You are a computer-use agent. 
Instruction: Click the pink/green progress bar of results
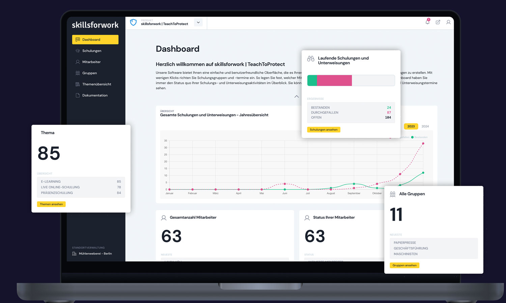coord(351,80)
